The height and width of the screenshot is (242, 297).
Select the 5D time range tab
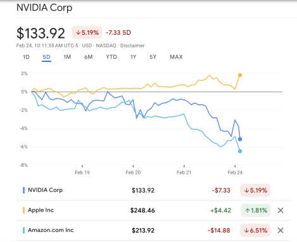pyautogui.click(x=46, y=57)
